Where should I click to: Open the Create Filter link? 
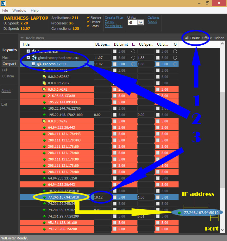pos(114,17)
